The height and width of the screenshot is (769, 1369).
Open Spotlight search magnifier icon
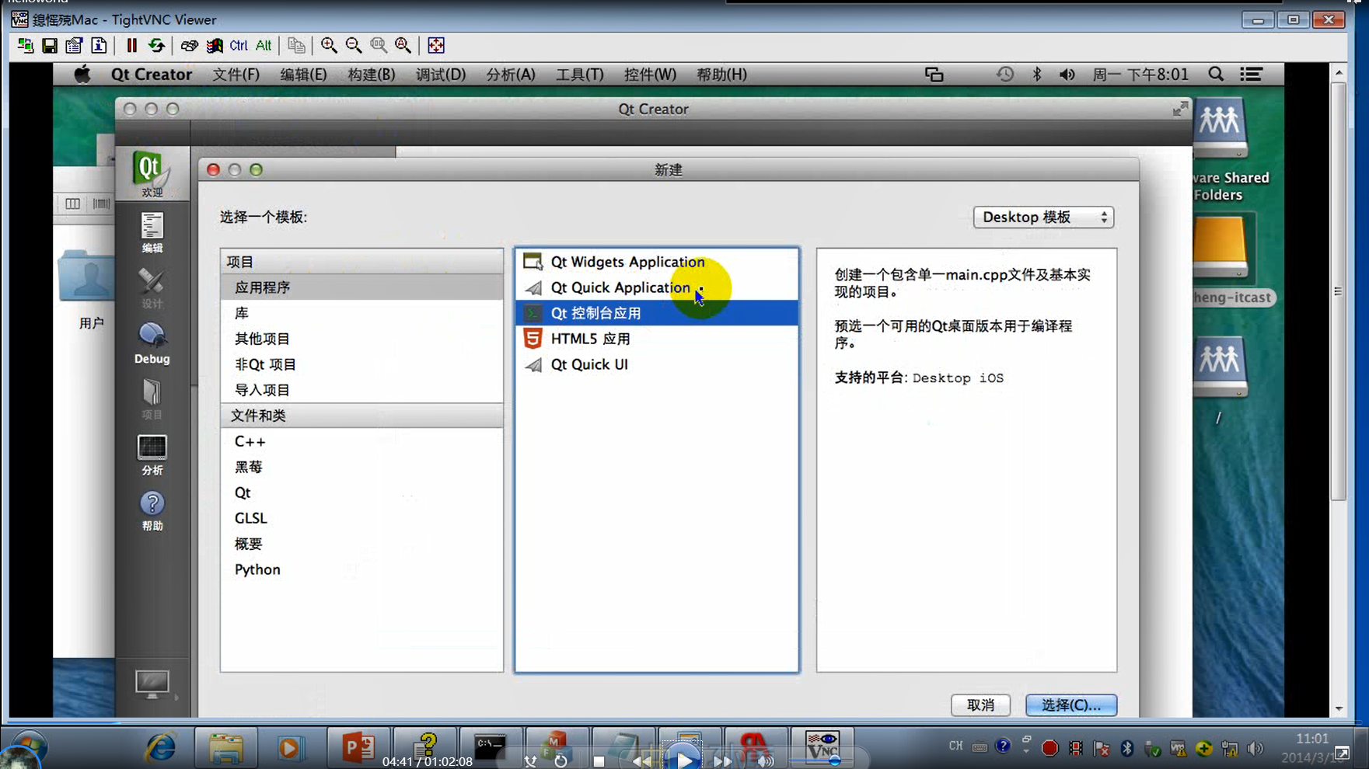pyautogui.click(x=1216, y=75)
